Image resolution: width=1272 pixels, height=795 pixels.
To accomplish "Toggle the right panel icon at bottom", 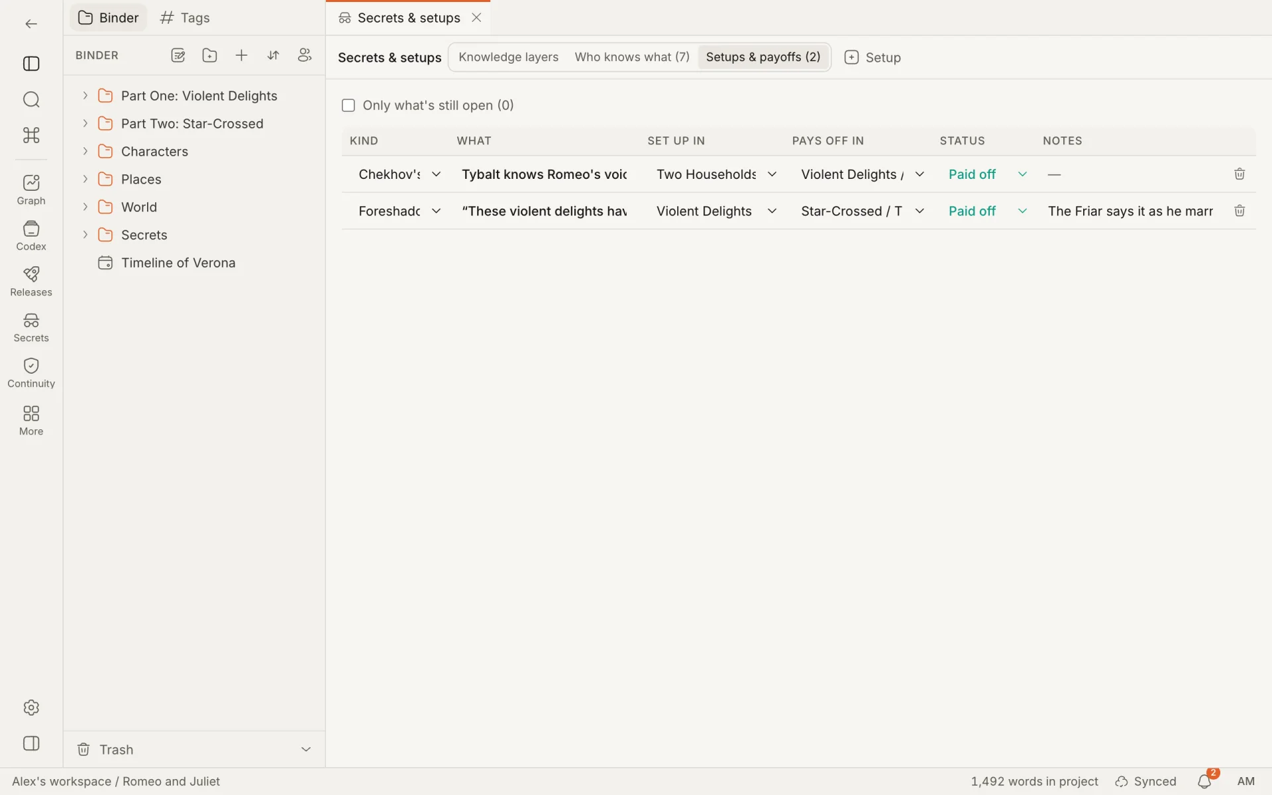I will (x=31, y=743).
